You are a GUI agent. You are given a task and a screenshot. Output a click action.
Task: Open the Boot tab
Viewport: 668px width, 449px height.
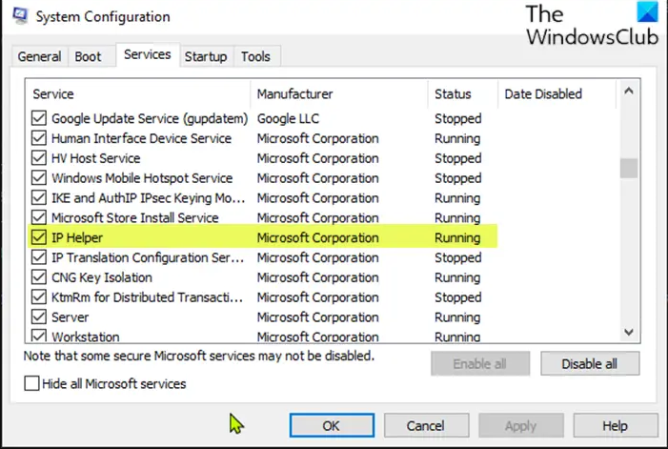(88, 57)
